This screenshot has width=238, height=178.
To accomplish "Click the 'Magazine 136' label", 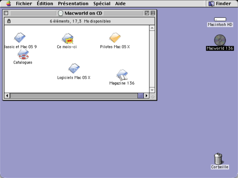I will point(122,83).
